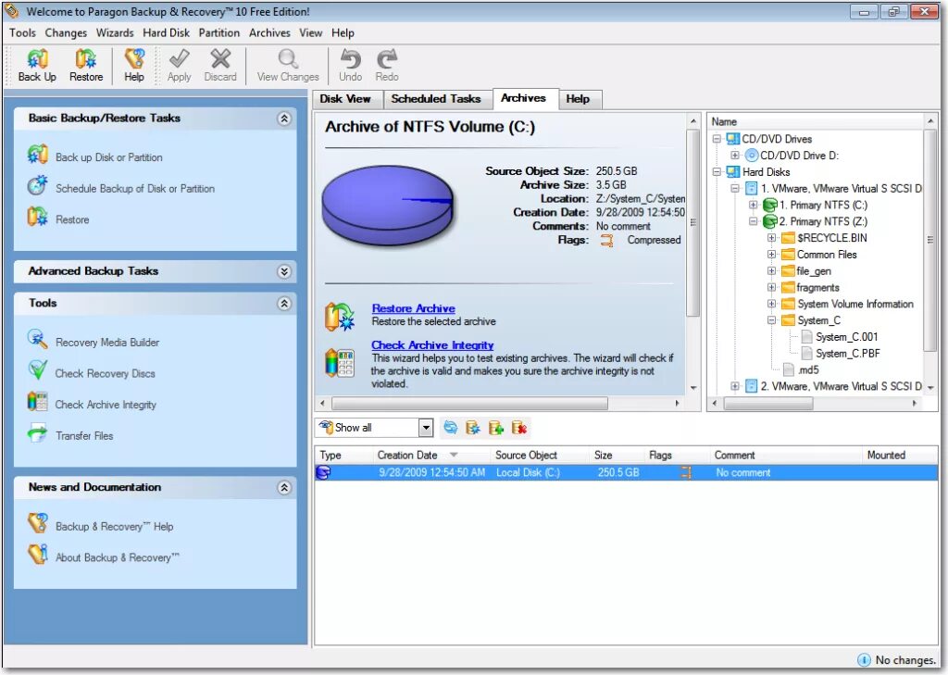Click the archive type icon in list row
Screen dimensions: 948x675
[x=323, y=472]
